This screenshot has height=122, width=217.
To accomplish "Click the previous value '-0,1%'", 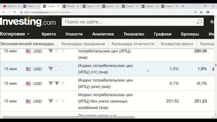I will (x=201, y=83).
